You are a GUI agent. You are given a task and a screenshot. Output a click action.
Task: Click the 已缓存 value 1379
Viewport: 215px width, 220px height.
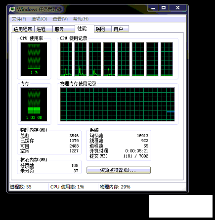coord(74,141)
